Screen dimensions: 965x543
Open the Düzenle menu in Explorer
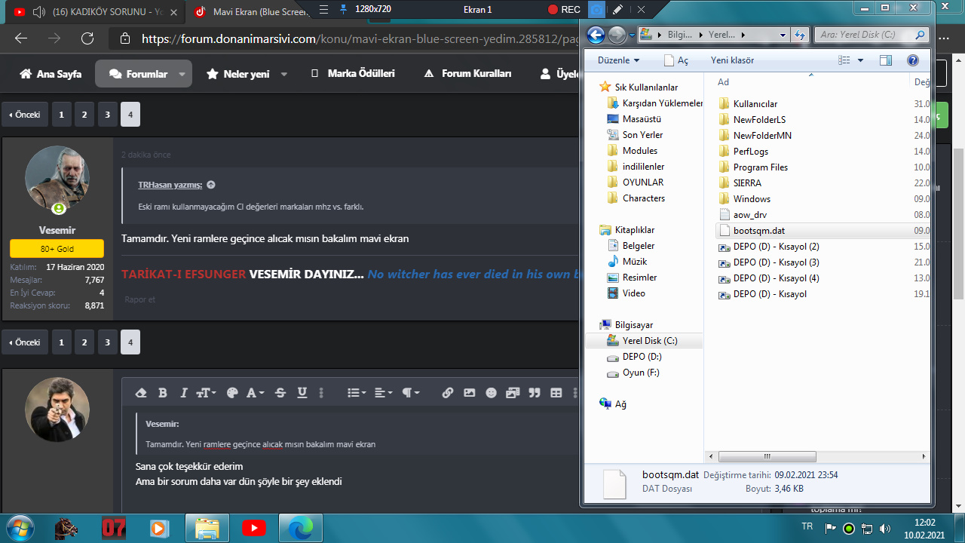[x=618, y=60]
